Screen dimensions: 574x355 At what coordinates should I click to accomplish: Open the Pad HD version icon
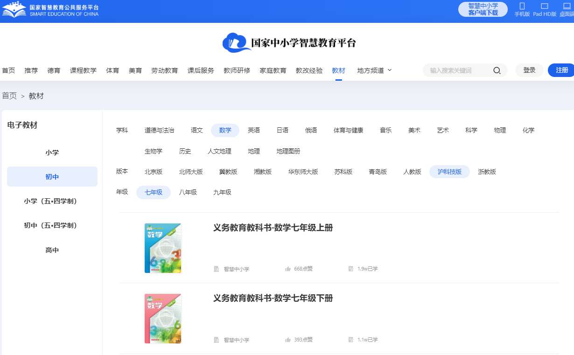545,7
